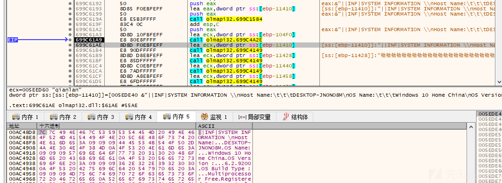Click the EIP marker label
This screenshot has width=502, height=183.
(13, 40)
